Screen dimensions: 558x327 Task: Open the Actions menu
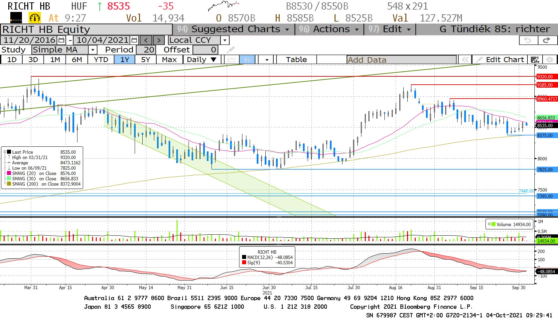coord(329,29)
